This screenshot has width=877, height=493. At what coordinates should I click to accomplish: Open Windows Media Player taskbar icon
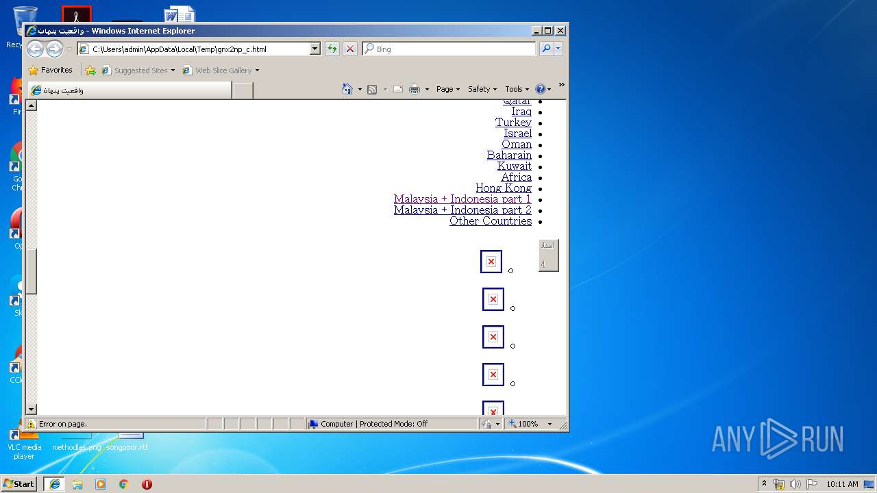pos(101,484)
